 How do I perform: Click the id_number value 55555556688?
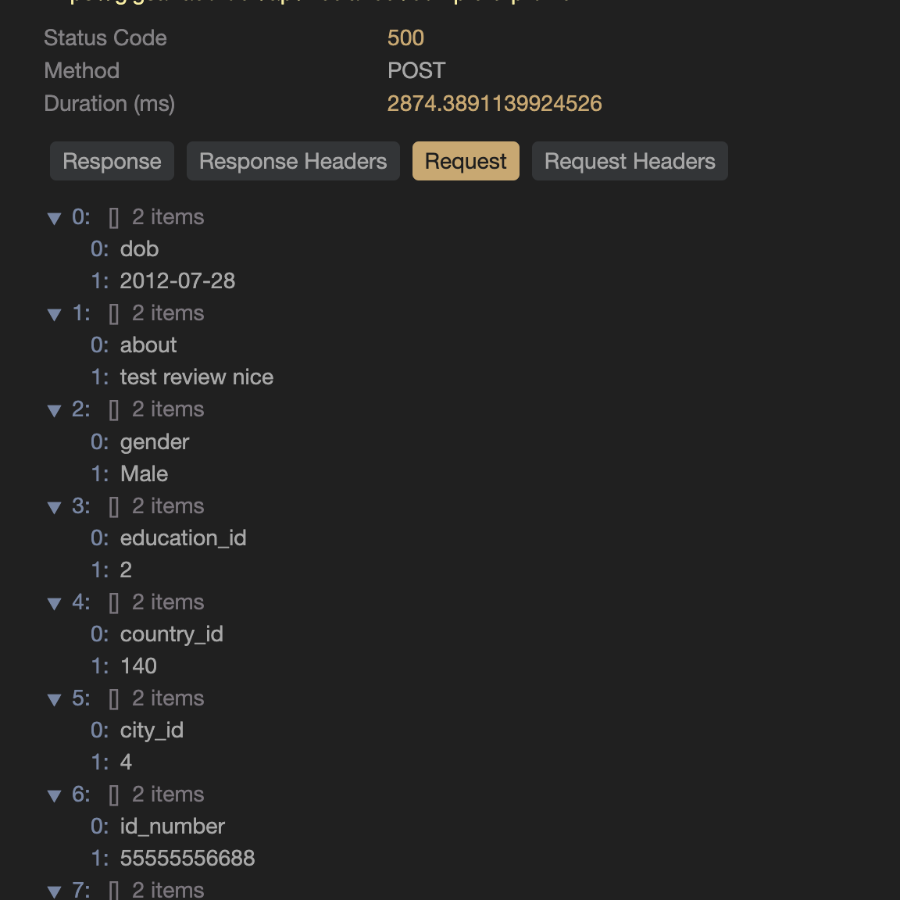[x=187, y=858]
